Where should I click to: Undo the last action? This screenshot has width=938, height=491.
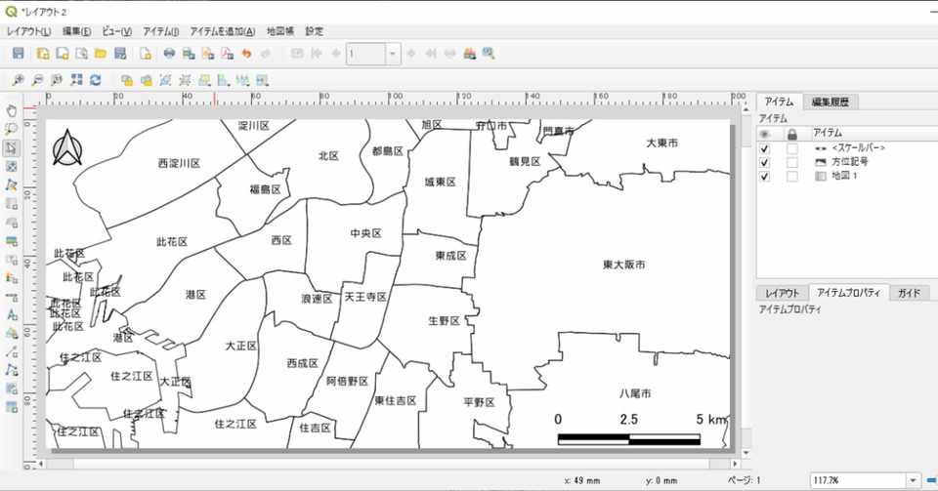click(246, 53)
